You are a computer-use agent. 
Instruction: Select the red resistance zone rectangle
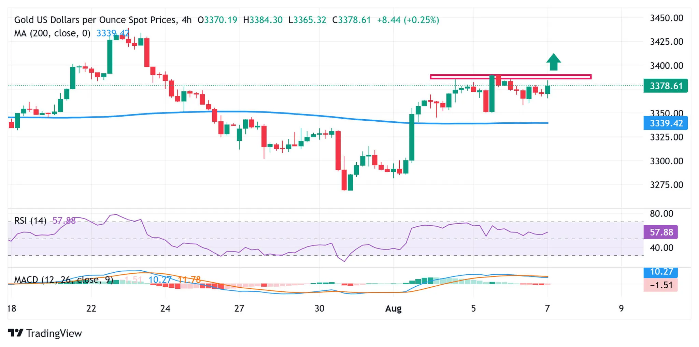pyautogui.click(x=510, y=77)
